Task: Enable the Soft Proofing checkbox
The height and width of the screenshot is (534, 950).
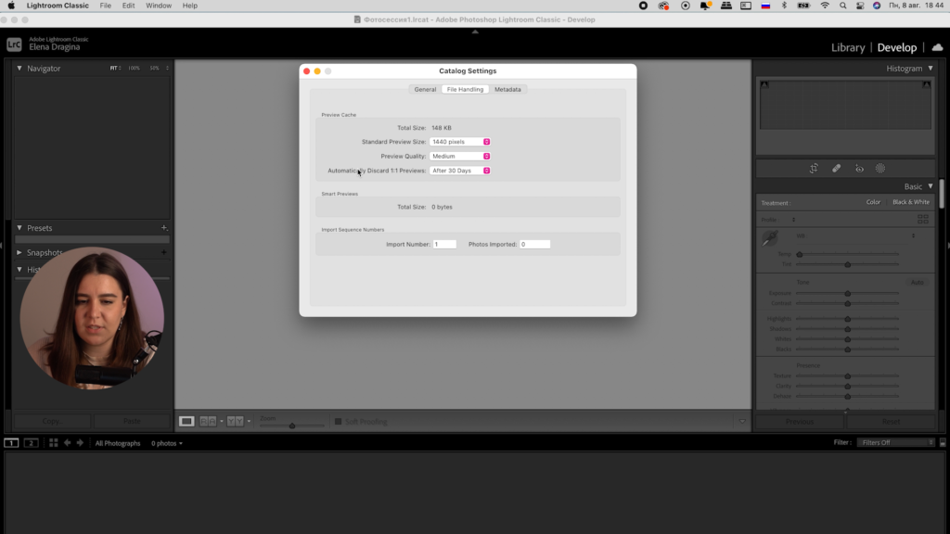Action: (339, 422)
